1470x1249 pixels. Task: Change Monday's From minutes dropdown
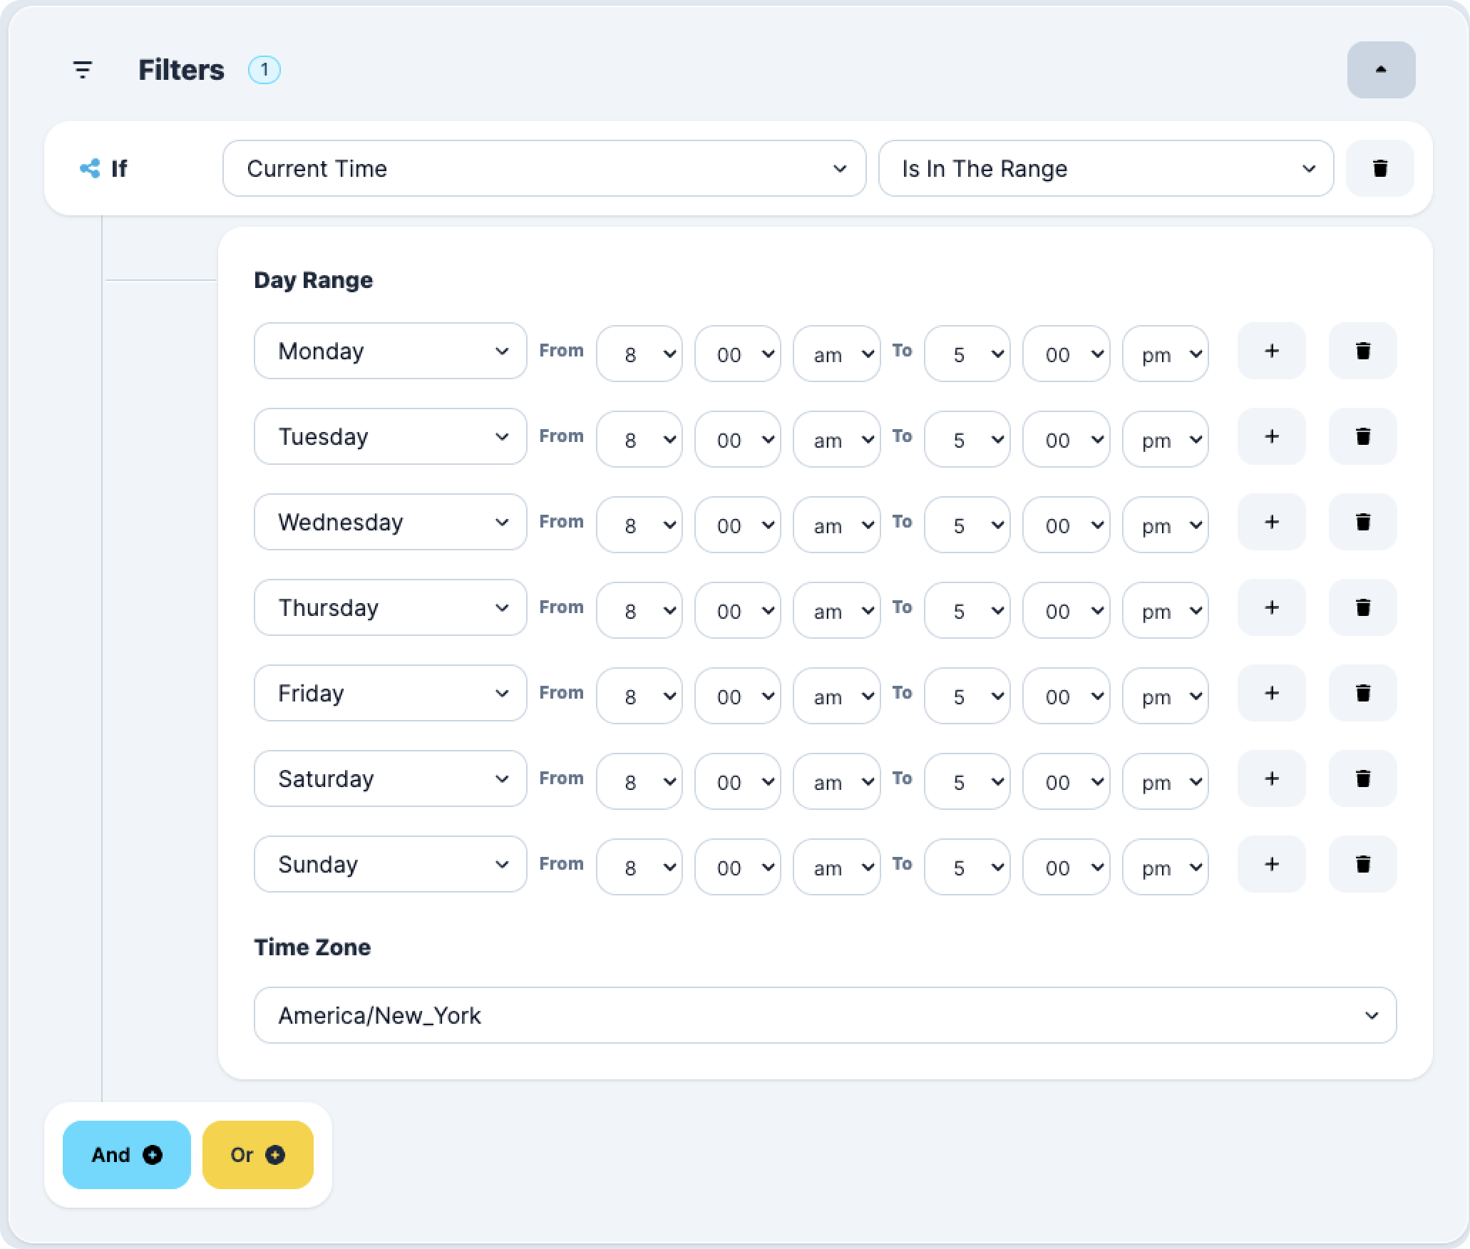[738, 354]
